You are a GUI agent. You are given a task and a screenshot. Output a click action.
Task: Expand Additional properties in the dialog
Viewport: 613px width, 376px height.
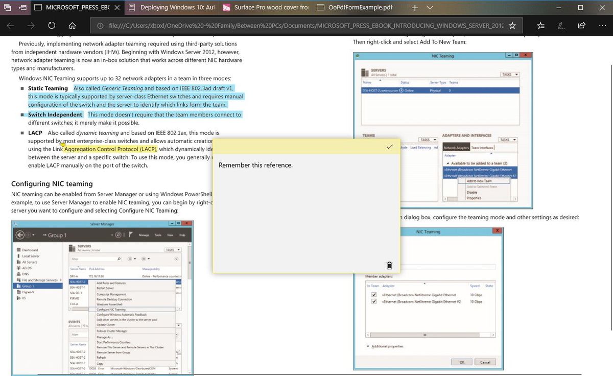387,346
